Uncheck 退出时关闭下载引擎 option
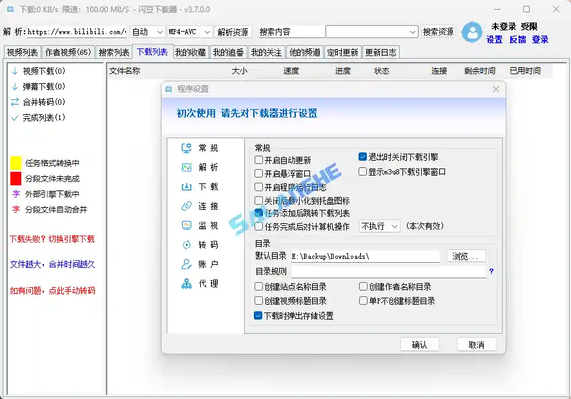Image resolution: width=571 pixels, height=399 pixels. pos(363,156)
